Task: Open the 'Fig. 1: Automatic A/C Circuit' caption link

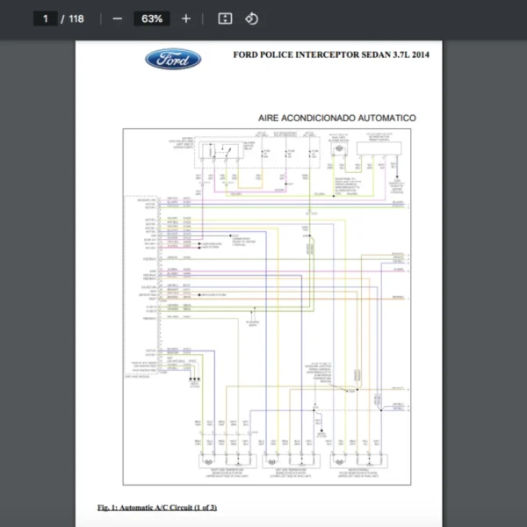Action: [157, 508]
